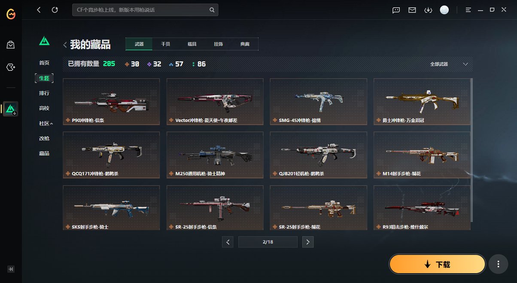517x283 pixels.
Task: Open the chat message icon
Action: click(x=396, y=10)
